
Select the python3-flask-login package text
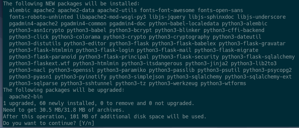(x=105, y=50)
